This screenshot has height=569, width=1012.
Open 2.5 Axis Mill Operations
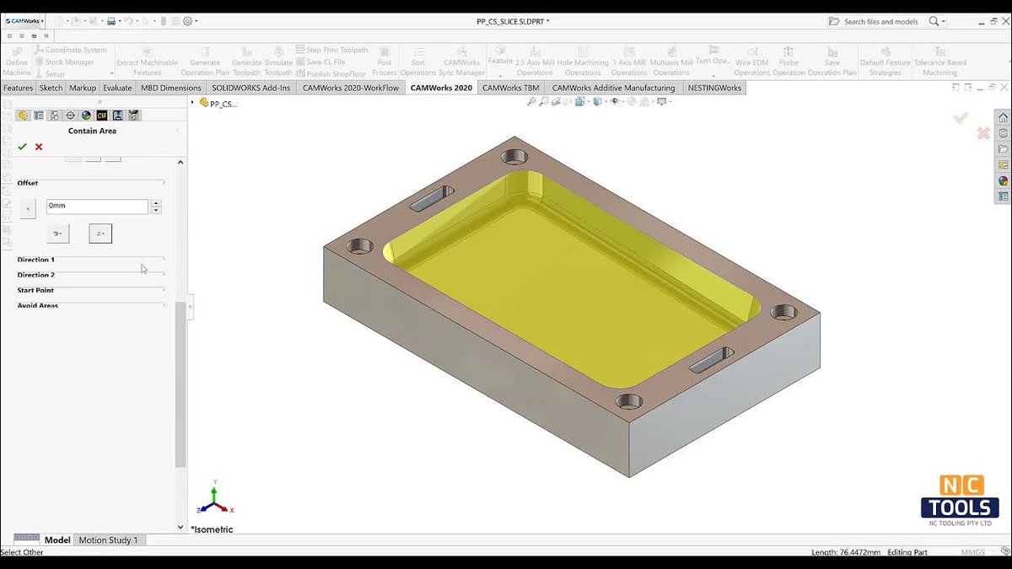(535, 62)
